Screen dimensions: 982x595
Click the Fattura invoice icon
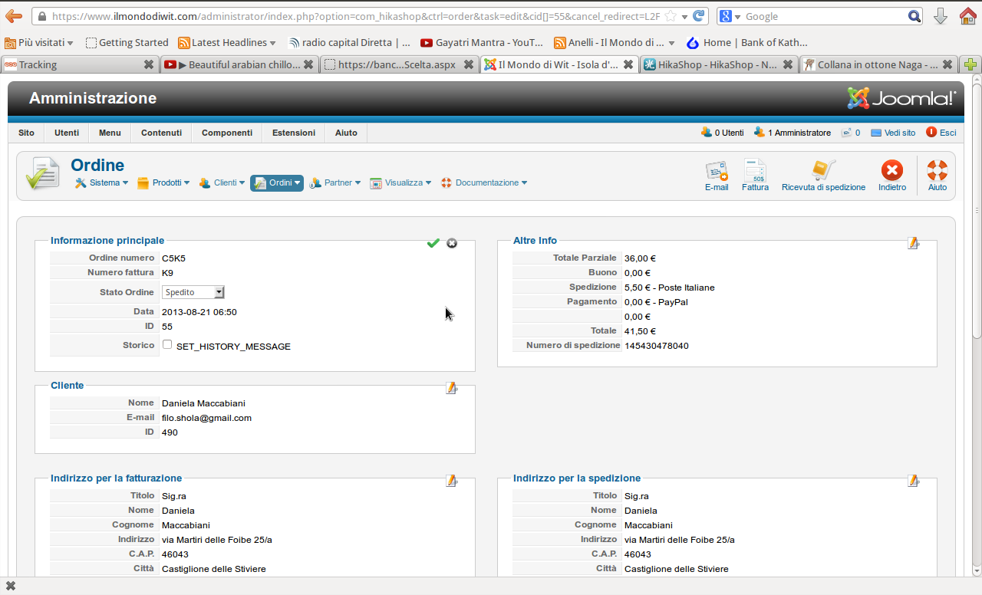[x=755, y=176]
